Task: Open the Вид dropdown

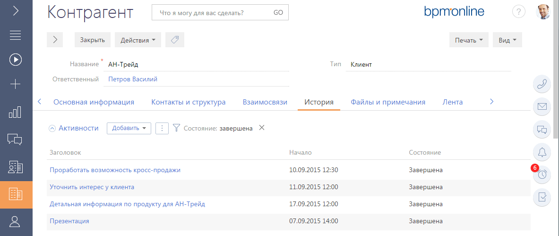Action: (507, 40)
